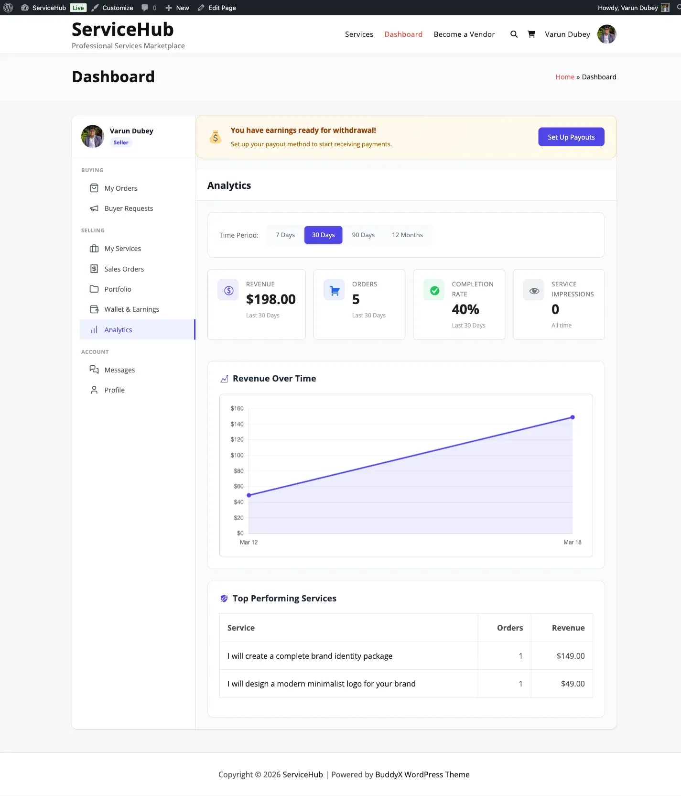Switch to 12 Months time period
Viewport: 681px width, 796px height.
(407, 235)
